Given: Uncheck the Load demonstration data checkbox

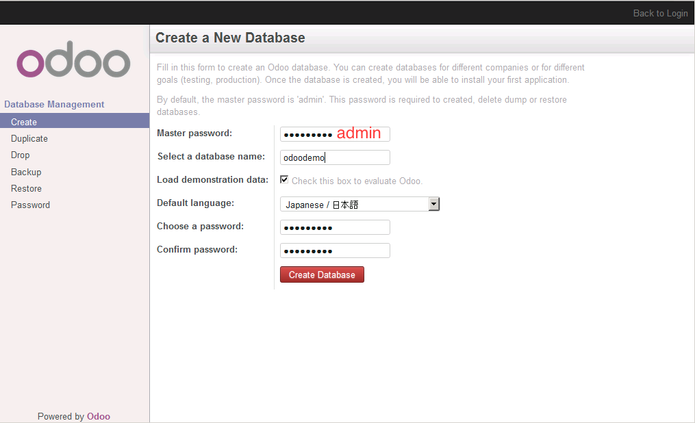Looking at the screenshot, I should pyautogui.click(x=284, y=179).
